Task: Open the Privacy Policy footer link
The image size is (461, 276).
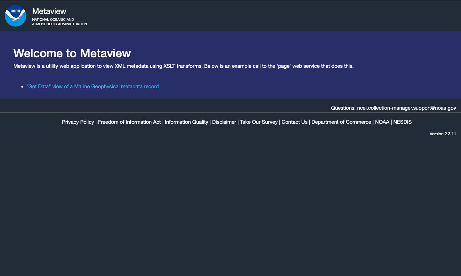Action: point(78,122)
